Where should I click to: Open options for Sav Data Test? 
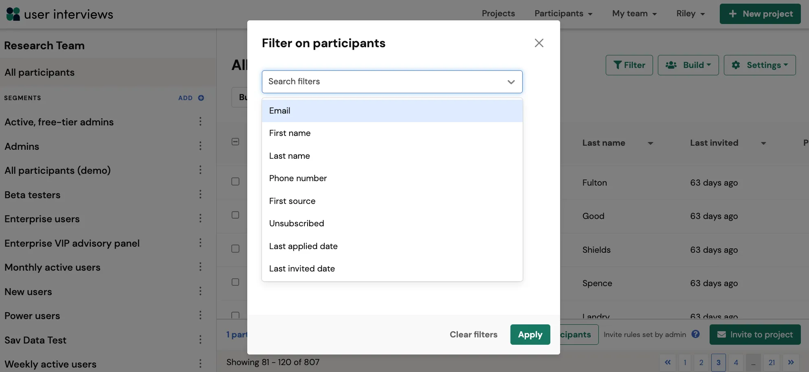pos(200,340)
